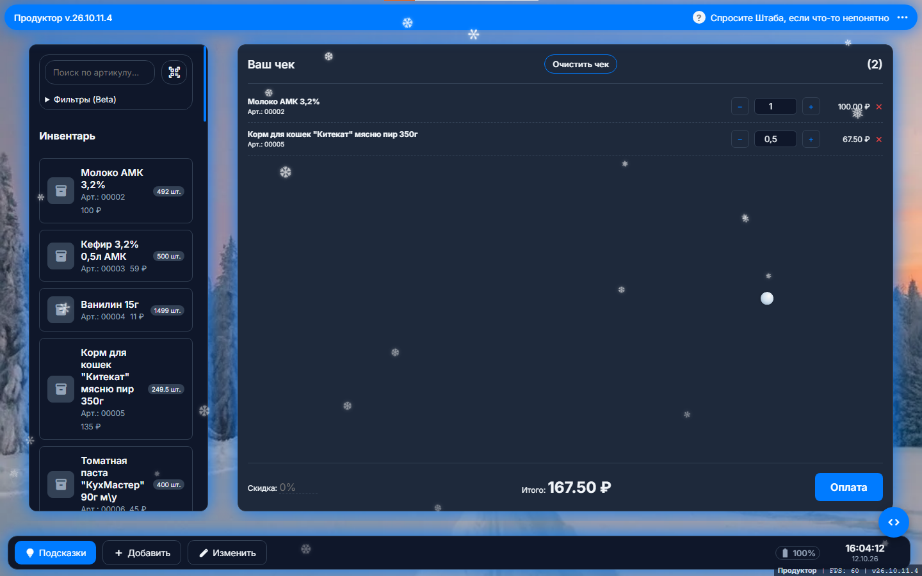Click receipt item count (2)
This screenshot has width=922, height=576.
coord(875,64)
